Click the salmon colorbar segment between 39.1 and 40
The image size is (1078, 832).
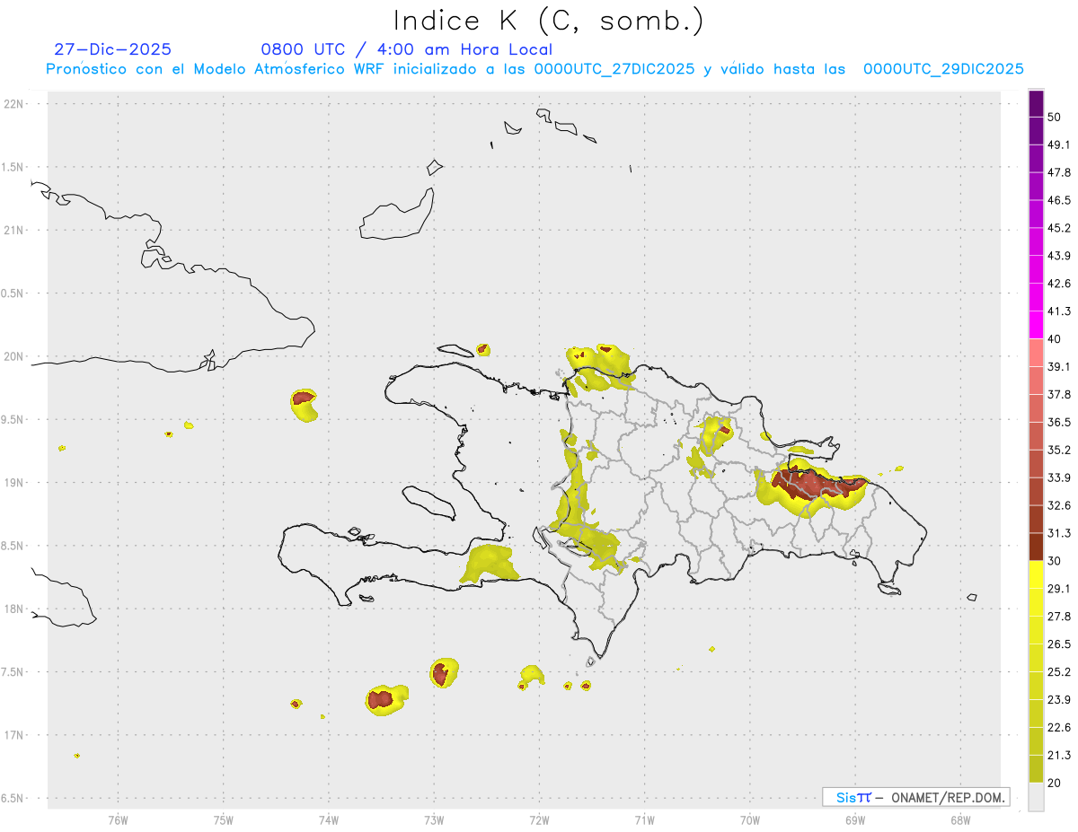click(1037, 352)
